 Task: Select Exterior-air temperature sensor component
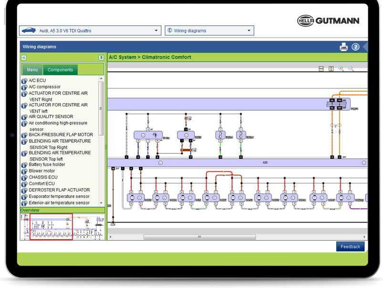pyautogui.click(x=59, y=203)
